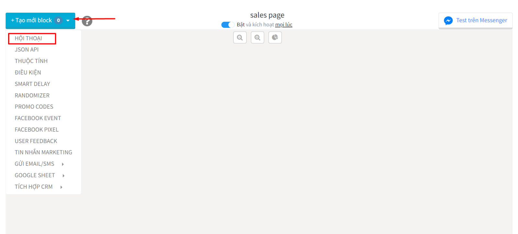Click the block count badge showing 0
The height and width of the screenshot is (234, 518).
pyautogui.click(x=58, y=20)
